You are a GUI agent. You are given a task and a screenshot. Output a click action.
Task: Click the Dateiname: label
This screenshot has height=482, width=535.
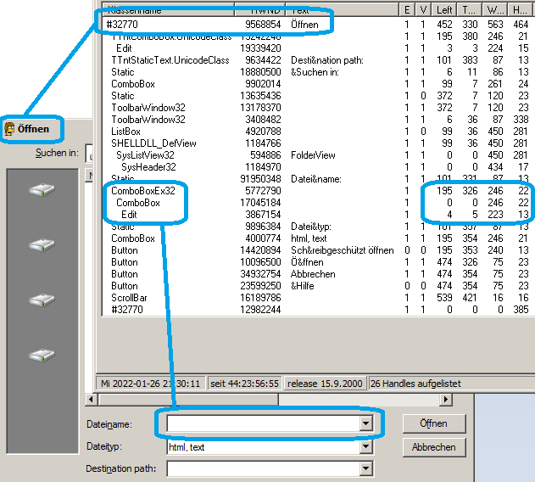click(x=109, y=424)
